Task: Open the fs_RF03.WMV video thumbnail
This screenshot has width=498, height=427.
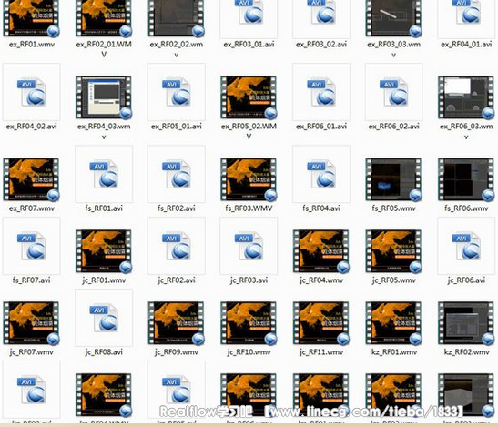Action: point(249,179)
